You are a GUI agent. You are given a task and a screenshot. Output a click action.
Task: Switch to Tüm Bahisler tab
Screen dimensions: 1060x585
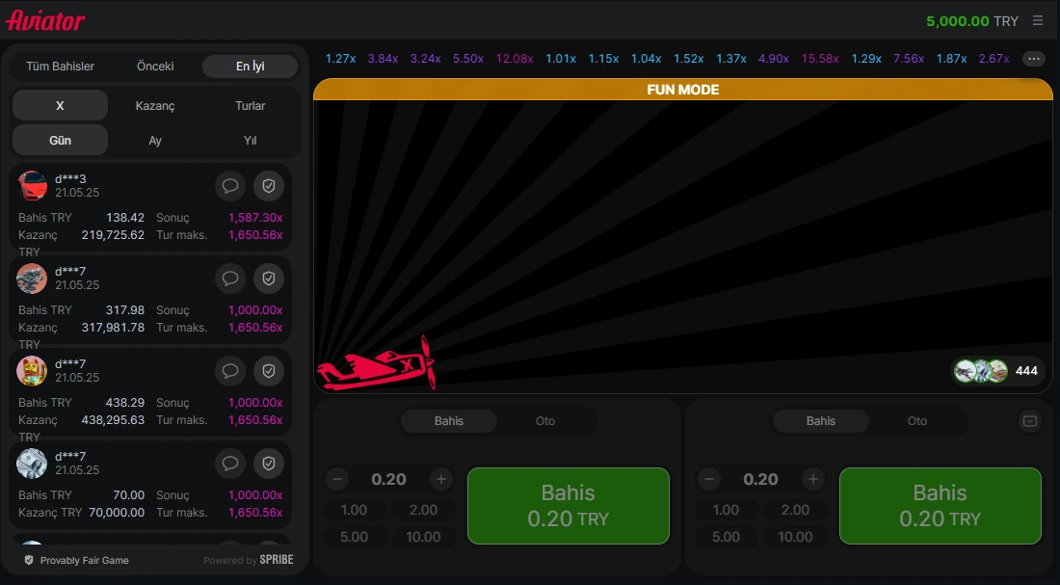coord(60,66)
